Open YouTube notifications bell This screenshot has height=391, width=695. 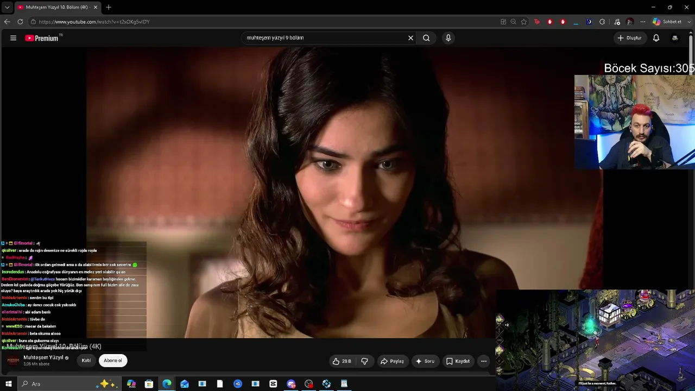tap(656, 38)
